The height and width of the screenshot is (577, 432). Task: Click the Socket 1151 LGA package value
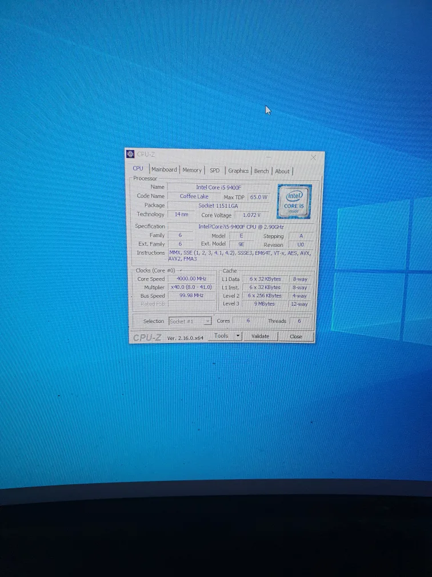click(x=218, y=205)
